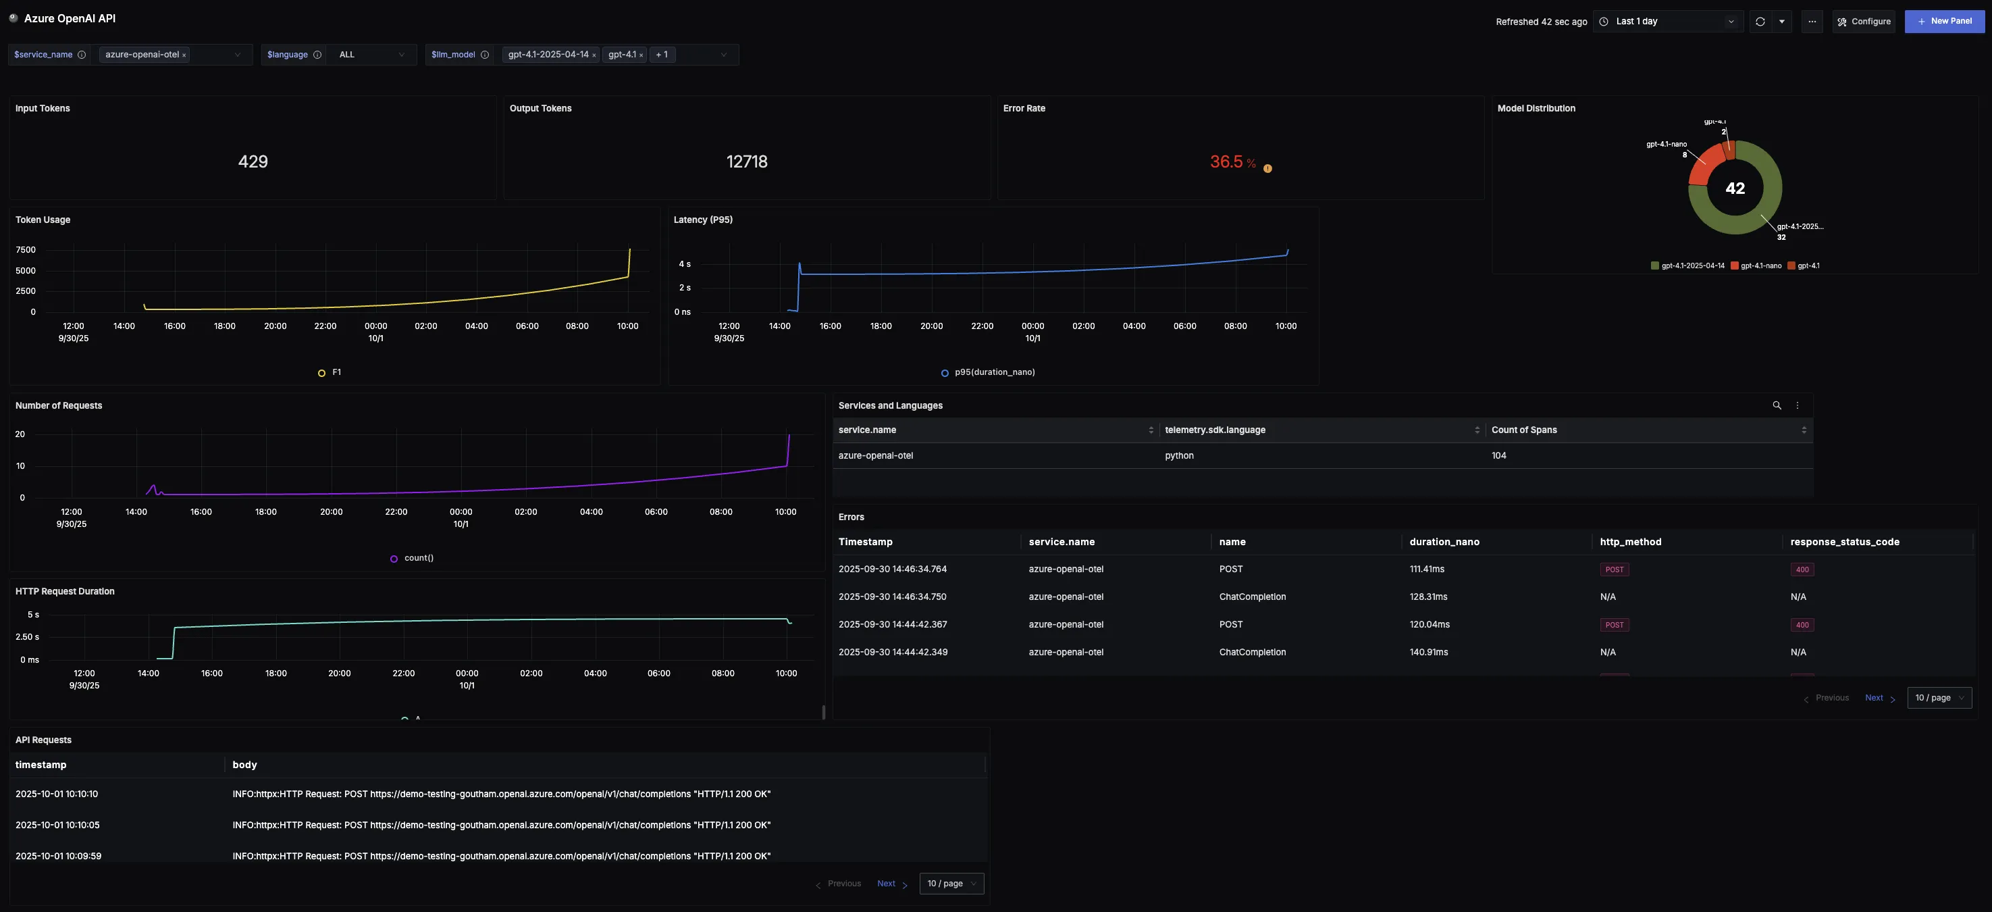The image size is (1992, 912).
Task: Open the API Requests 10 / page selector
Action: [x=951, y=884]
